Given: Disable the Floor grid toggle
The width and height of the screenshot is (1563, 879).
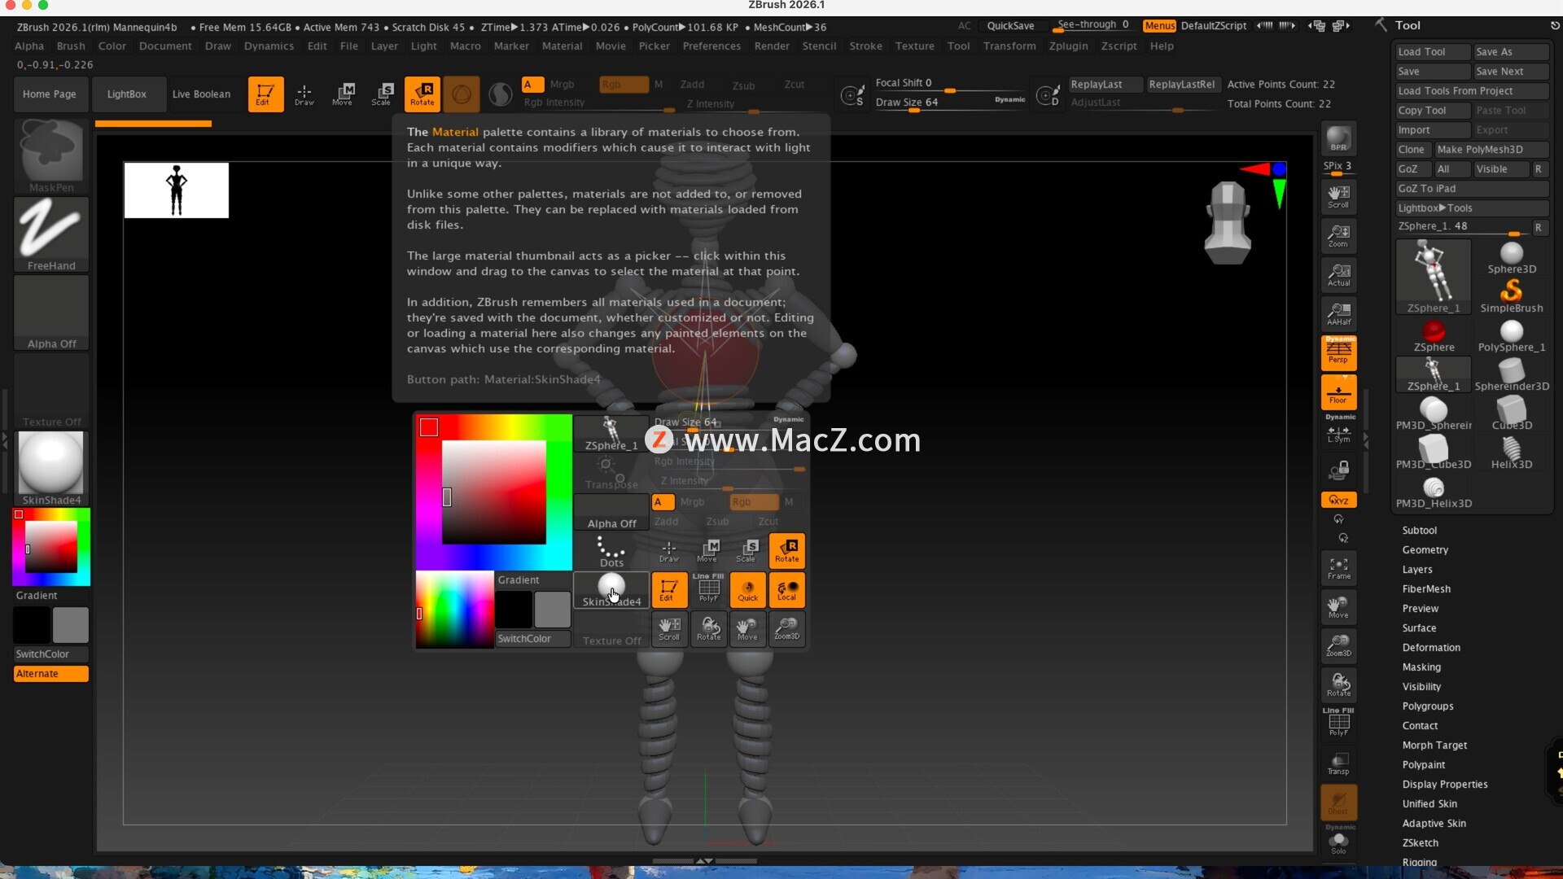Looking at the screenshot, I should coord(1338,392).
